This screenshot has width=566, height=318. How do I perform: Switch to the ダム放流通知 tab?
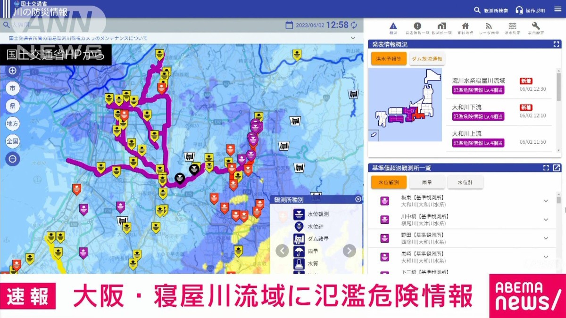(x=427, y=59)
